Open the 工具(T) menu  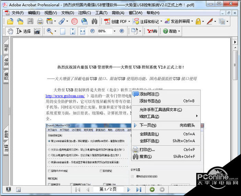pos(101,13)
